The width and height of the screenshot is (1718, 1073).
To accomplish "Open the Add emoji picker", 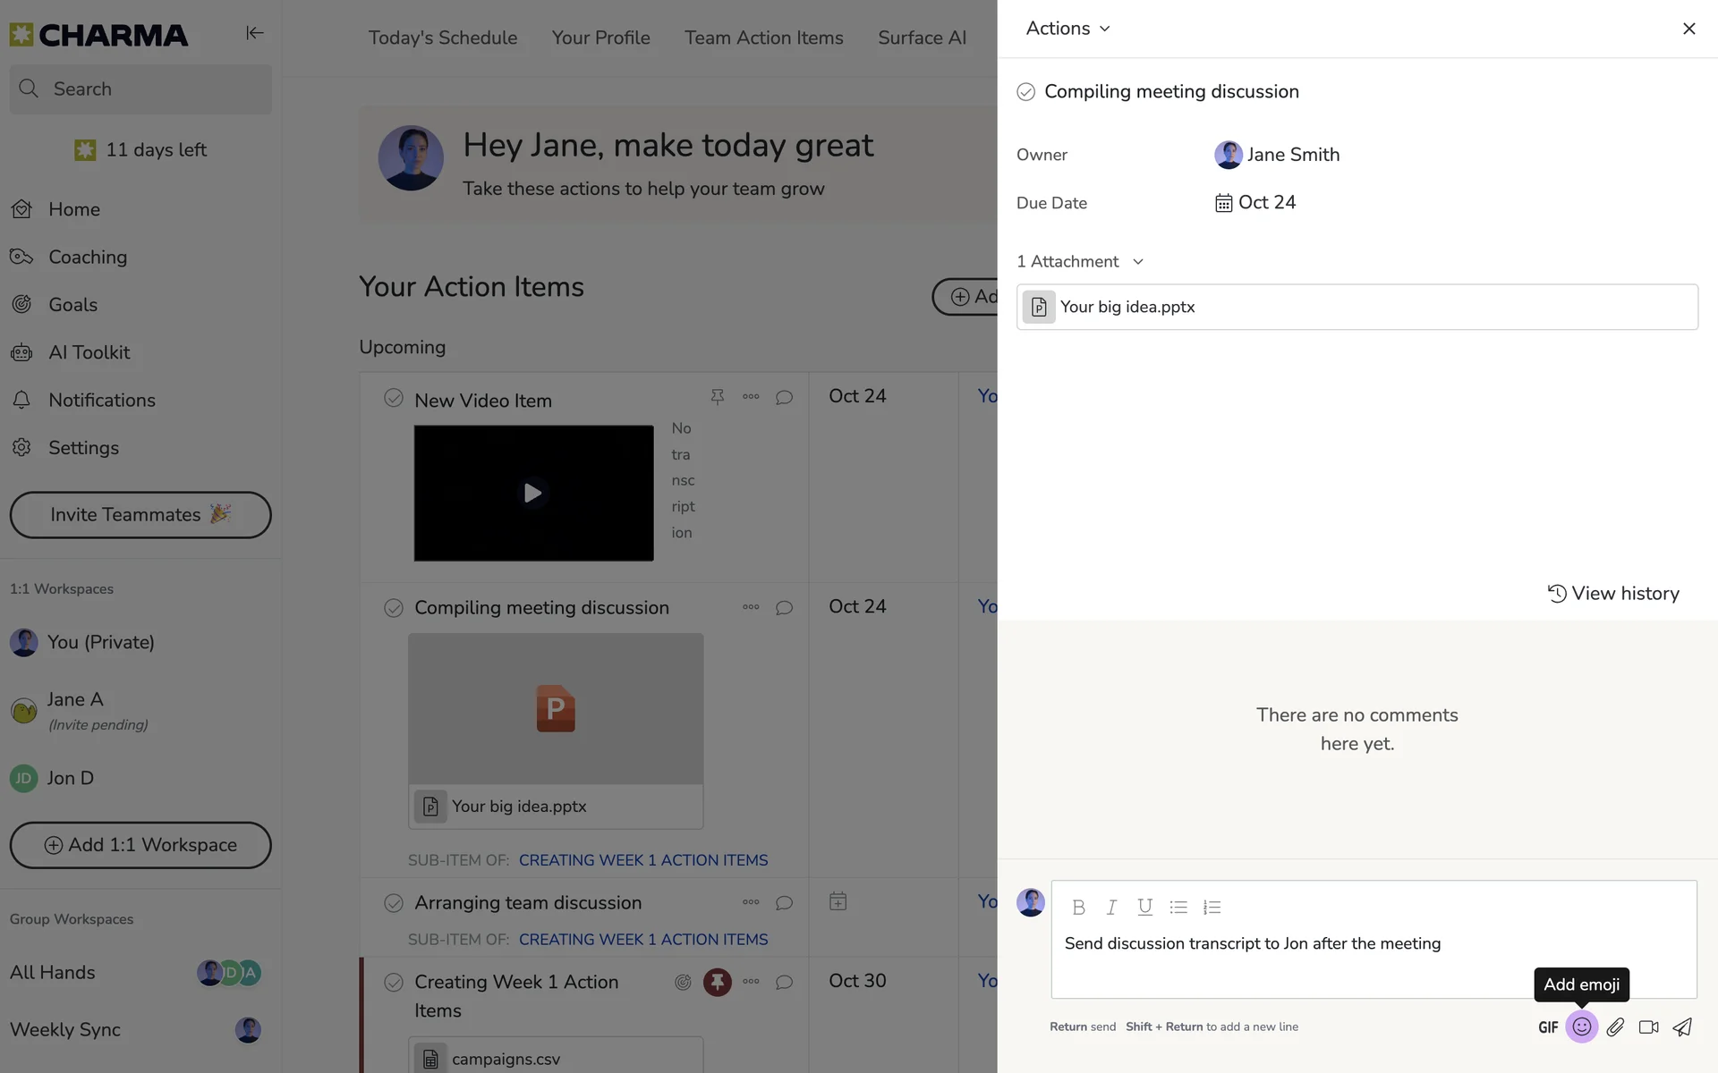I will click(x=1581, y=1027).
